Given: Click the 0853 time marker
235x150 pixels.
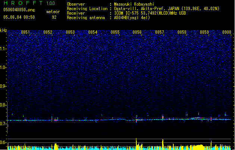Looking at the screenshot, I should 70,32.
